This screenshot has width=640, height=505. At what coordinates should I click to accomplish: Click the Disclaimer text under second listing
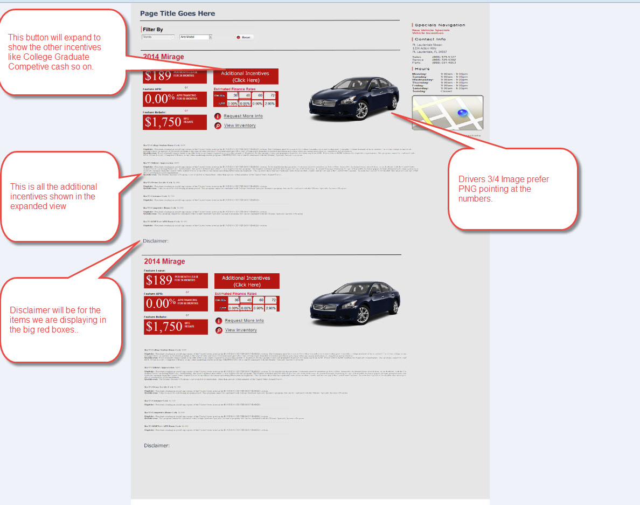[x=157, y=445]
